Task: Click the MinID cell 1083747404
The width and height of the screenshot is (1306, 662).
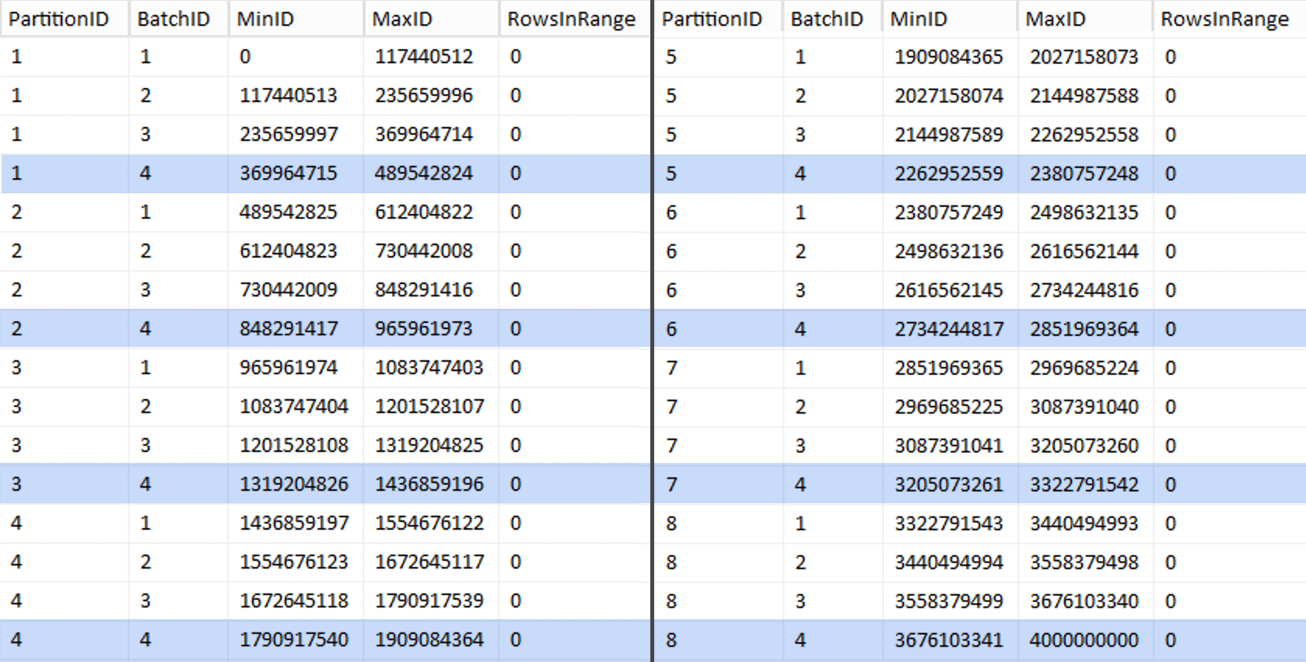Action: pyautogui.click(x=296, y=407)
